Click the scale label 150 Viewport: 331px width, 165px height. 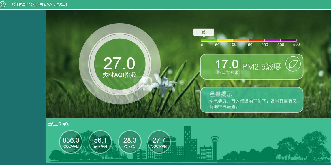click(x=249, y=45)
